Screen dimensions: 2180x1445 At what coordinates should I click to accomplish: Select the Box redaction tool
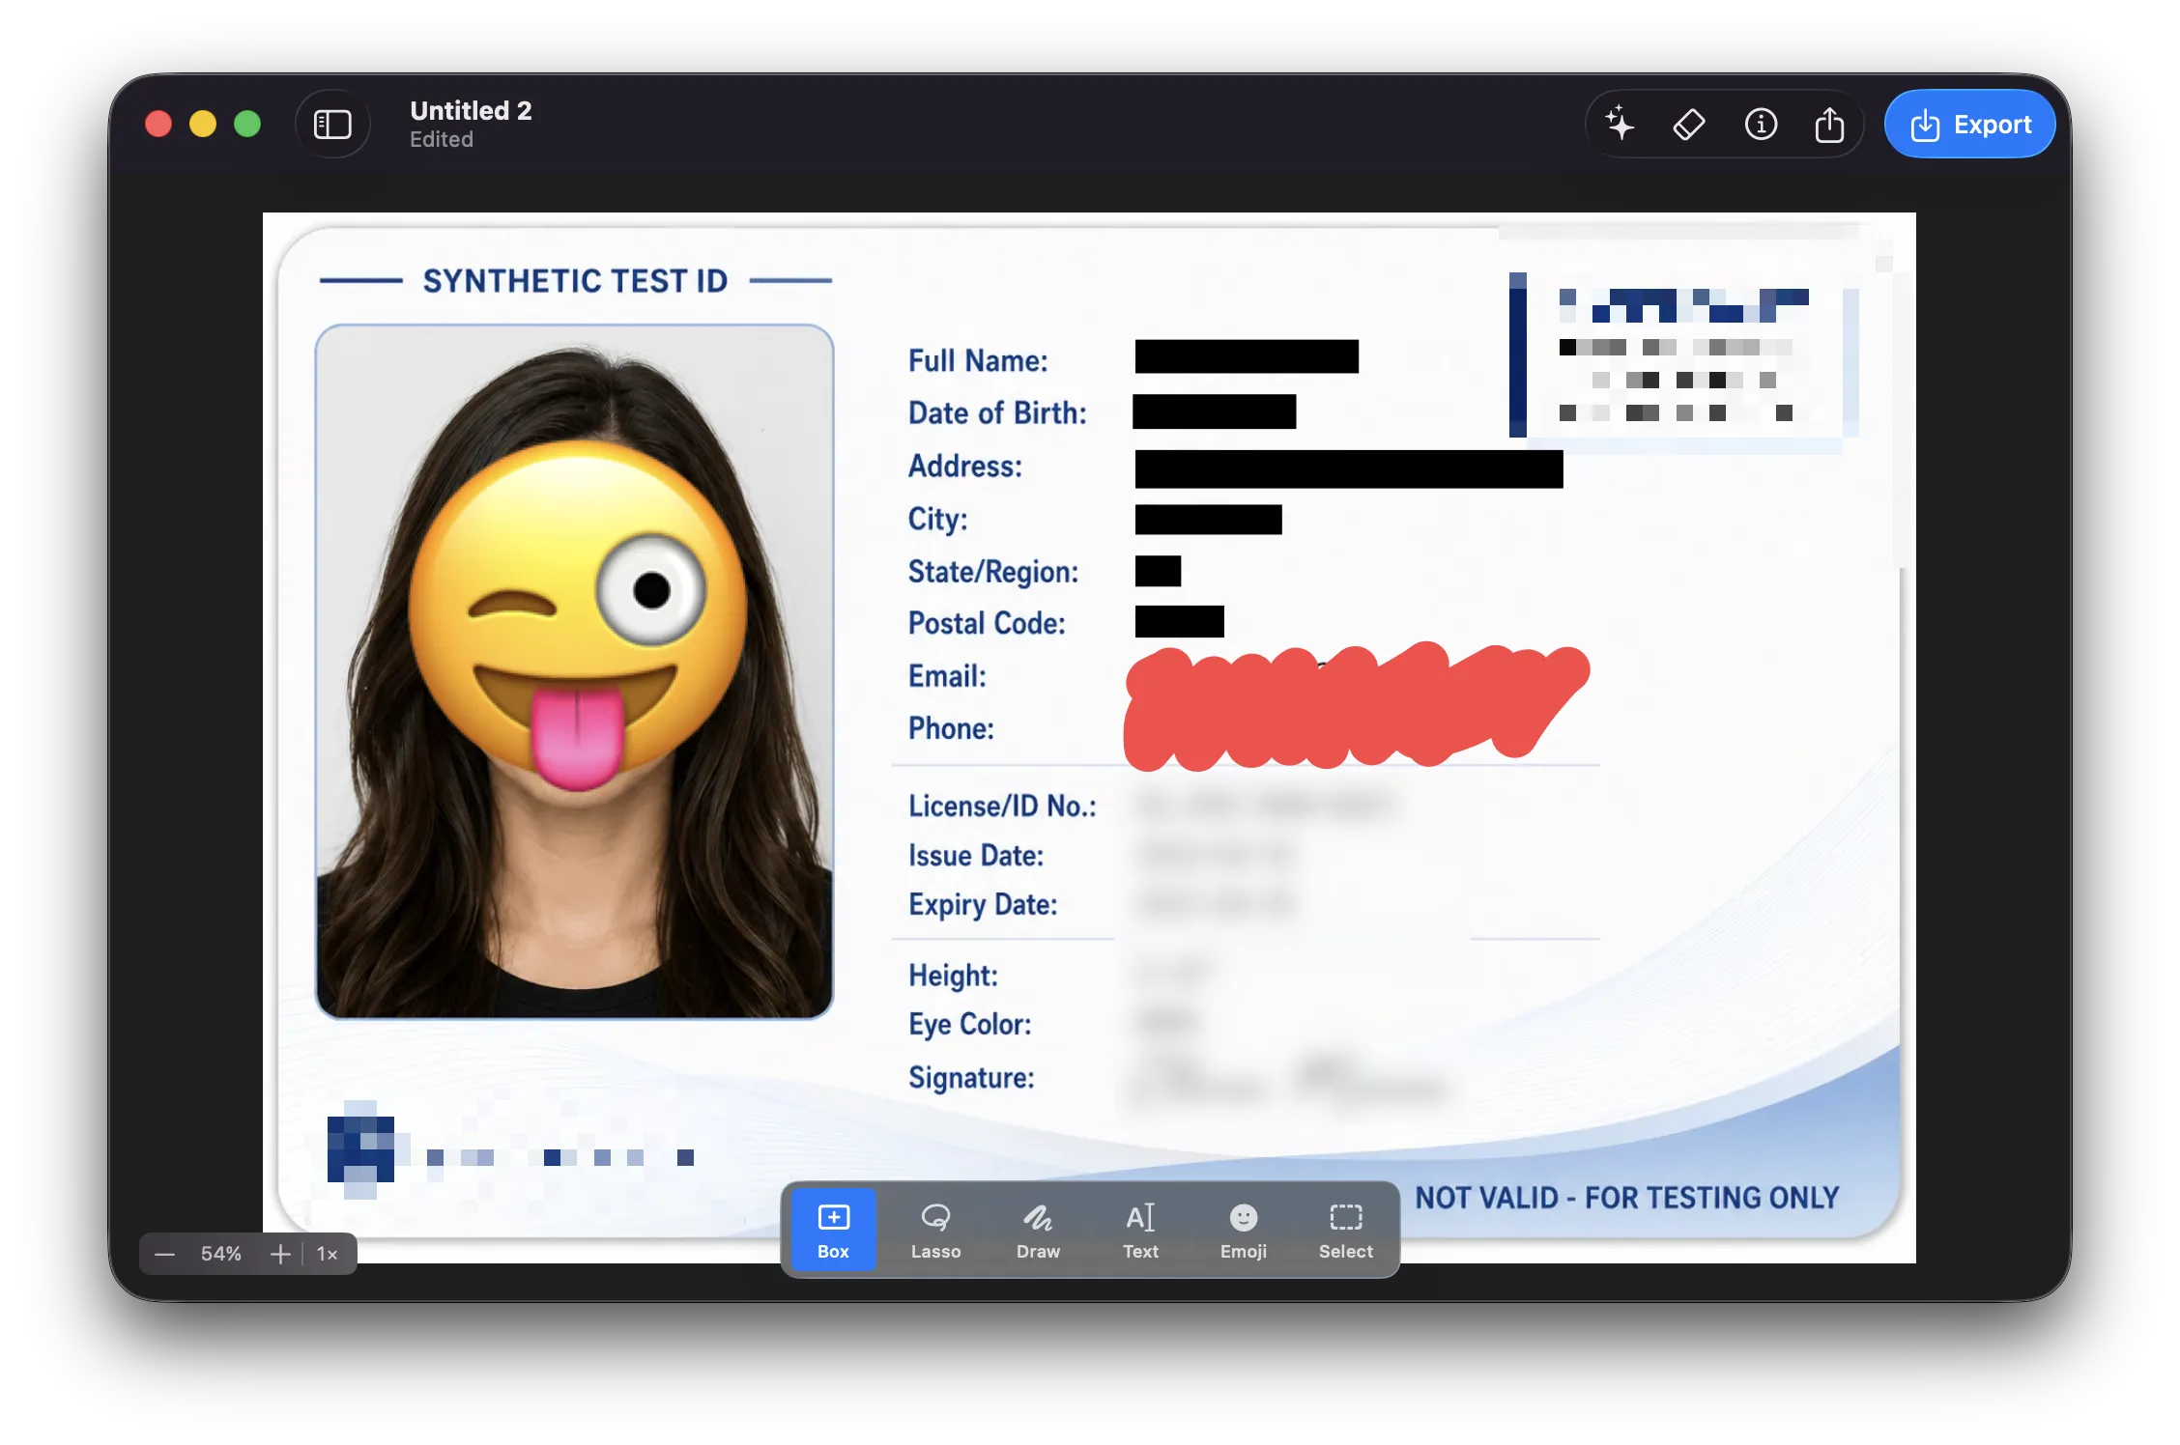point(834,1230)
